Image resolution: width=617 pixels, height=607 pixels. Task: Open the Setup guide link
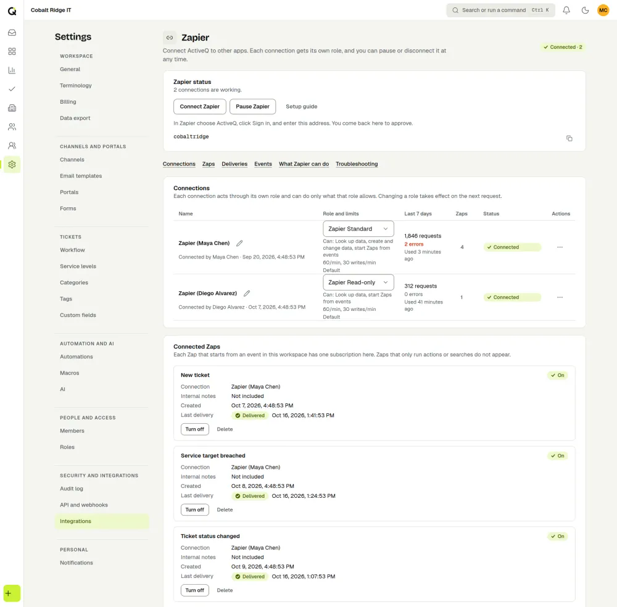[302, 107]
